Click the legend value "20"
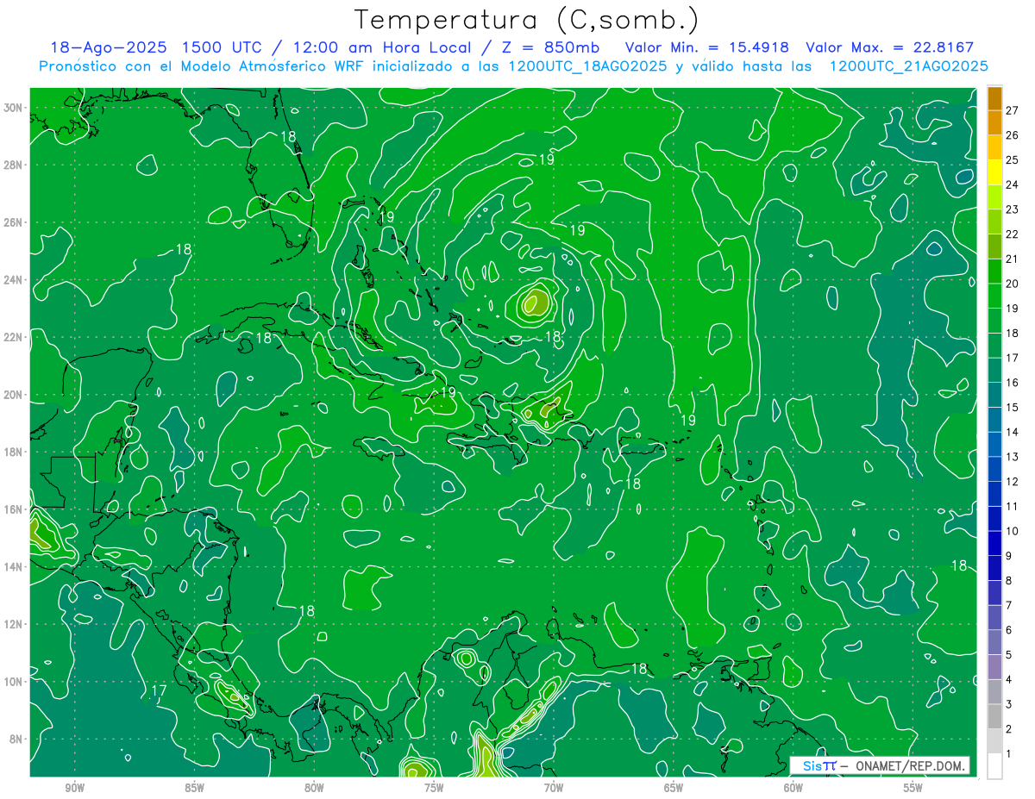 pyautogui.click(x=1012, y=284)
